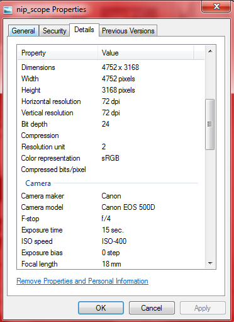Click the sRGB value
The height and width of the screenshot is (322, 234).
pos(110,158)
